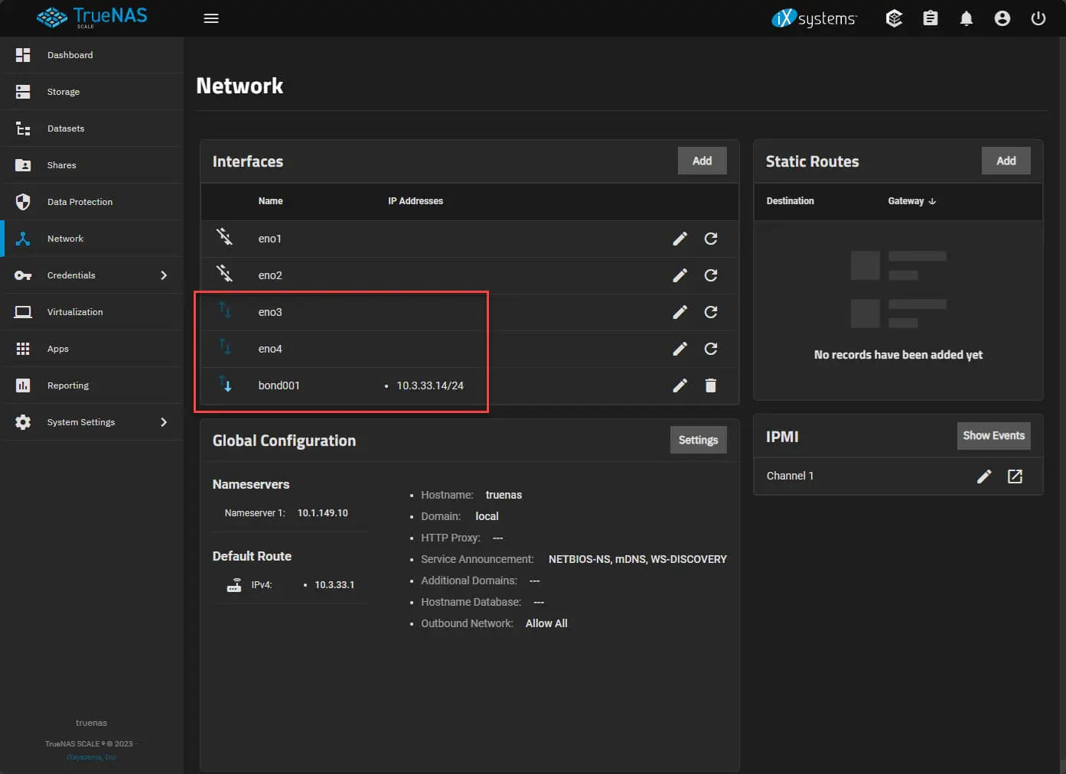Reset eno3 interface configuration with refresh icon
Image resolution: width=1066 pixels, height=774 pixels.
click(711, 312)
